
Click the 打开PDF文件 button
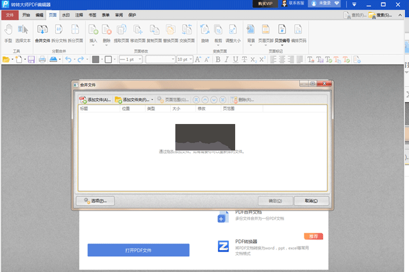pos(138,250)
